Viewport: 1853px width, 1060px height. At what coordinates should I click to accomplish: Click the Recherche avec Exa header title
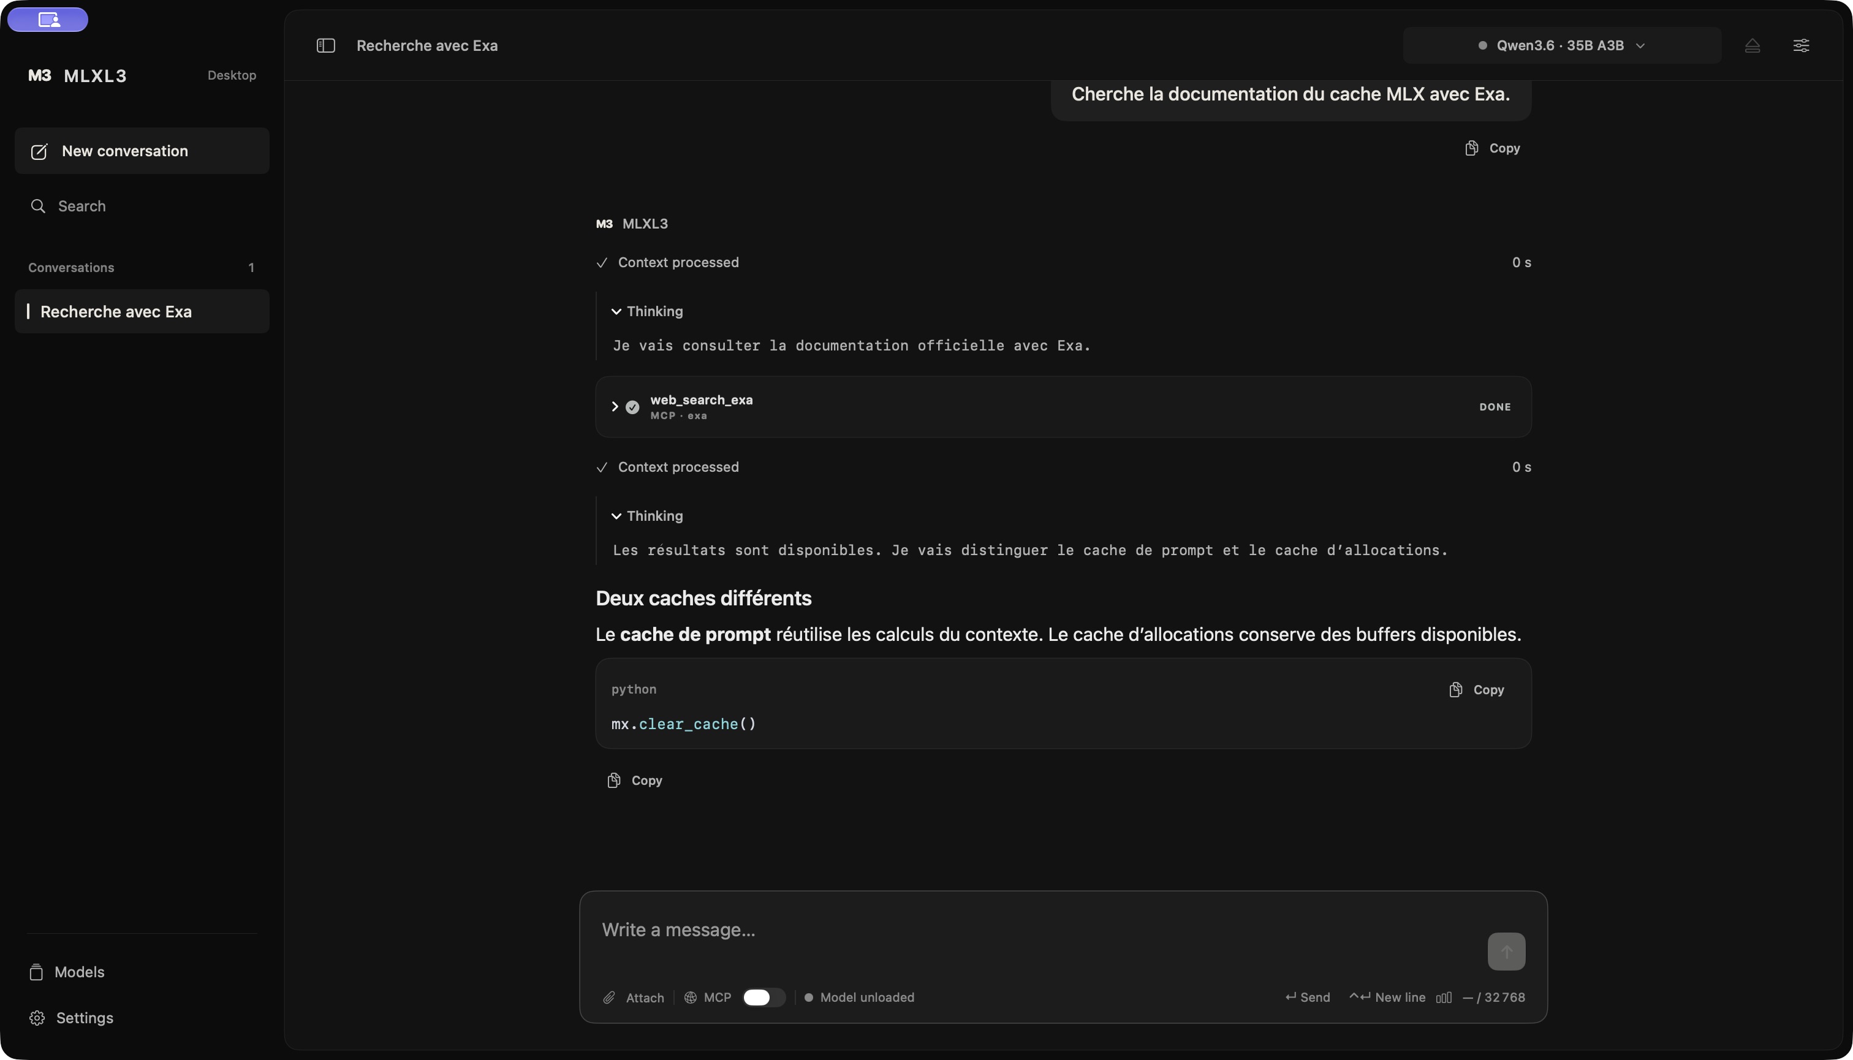tap(427, 45)
